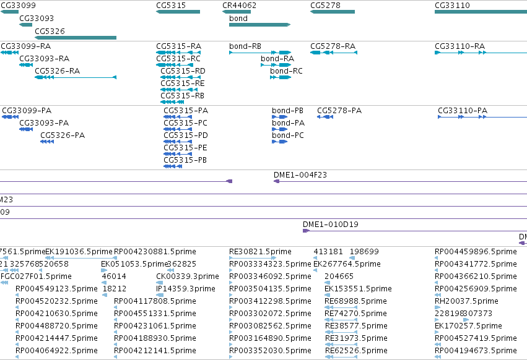Click protein CG33093-PA
This screenshot has height=360, width=527.
pyautogui.click(x=26, y=129)
